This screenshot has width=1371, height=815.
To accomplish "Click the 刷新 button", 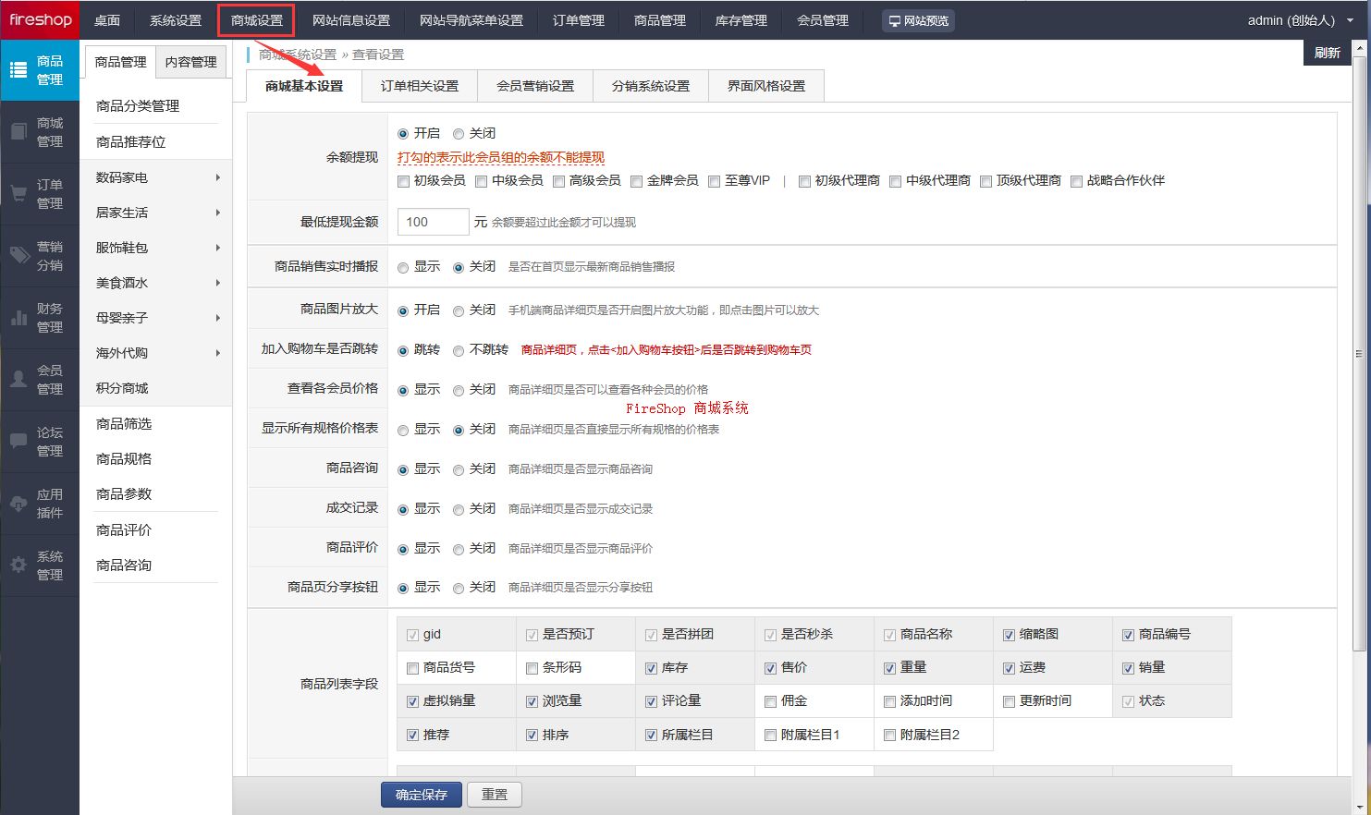I will [1328, 53].
